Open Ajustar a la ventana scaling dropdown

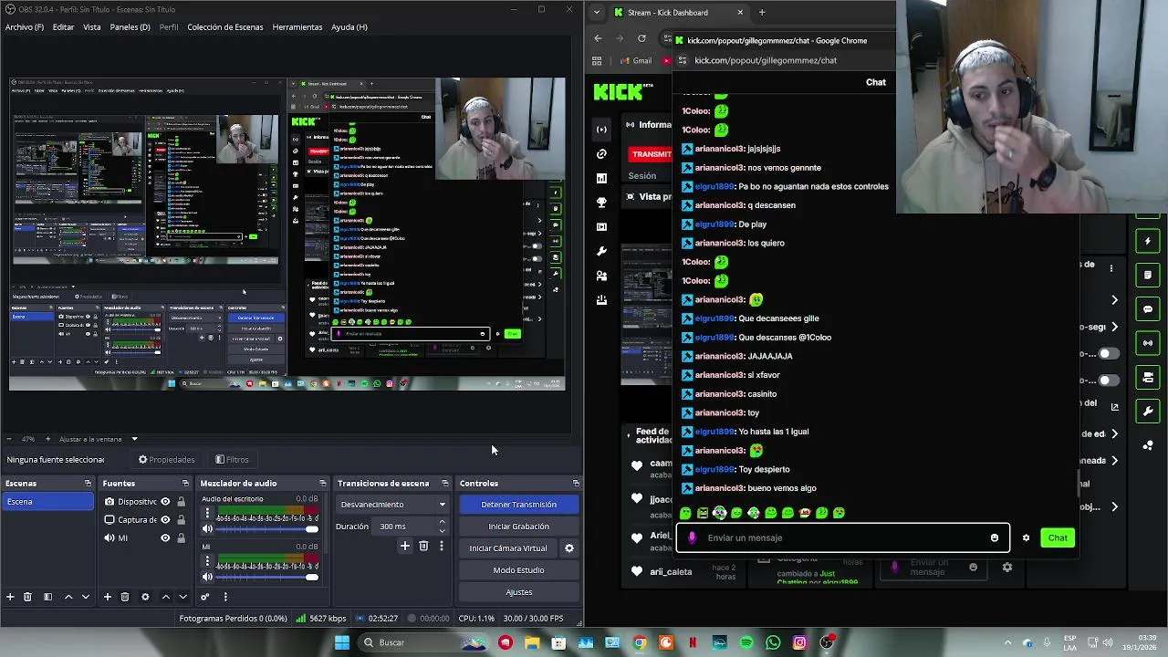click(x=134, y=439)
